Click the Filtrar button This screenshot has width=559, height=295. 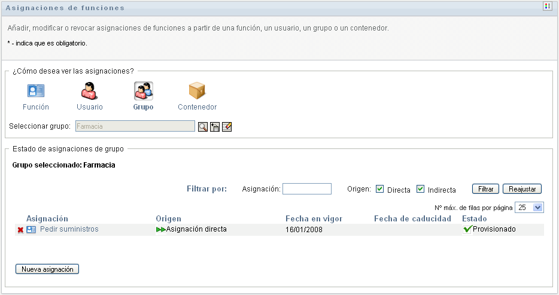coord(485,189)
